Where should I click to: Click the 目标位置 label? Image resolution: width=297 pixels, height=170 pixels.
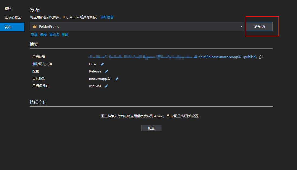tap(39, 57)
